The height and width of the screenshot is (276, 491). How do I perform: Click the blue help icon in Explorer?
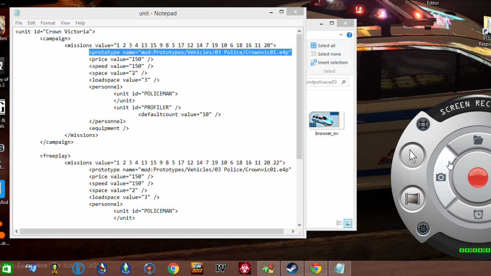coord(349,35)
